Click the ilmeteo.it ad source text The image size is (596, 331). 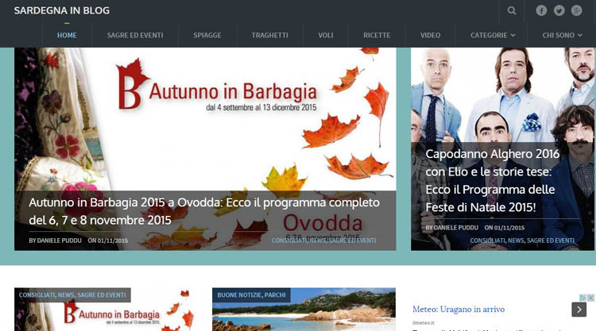(x=423, y=322)
